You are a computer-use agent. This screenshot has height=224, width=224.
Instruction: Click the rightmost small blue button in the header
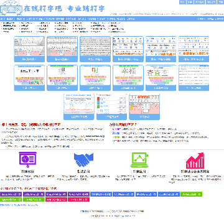220,2
